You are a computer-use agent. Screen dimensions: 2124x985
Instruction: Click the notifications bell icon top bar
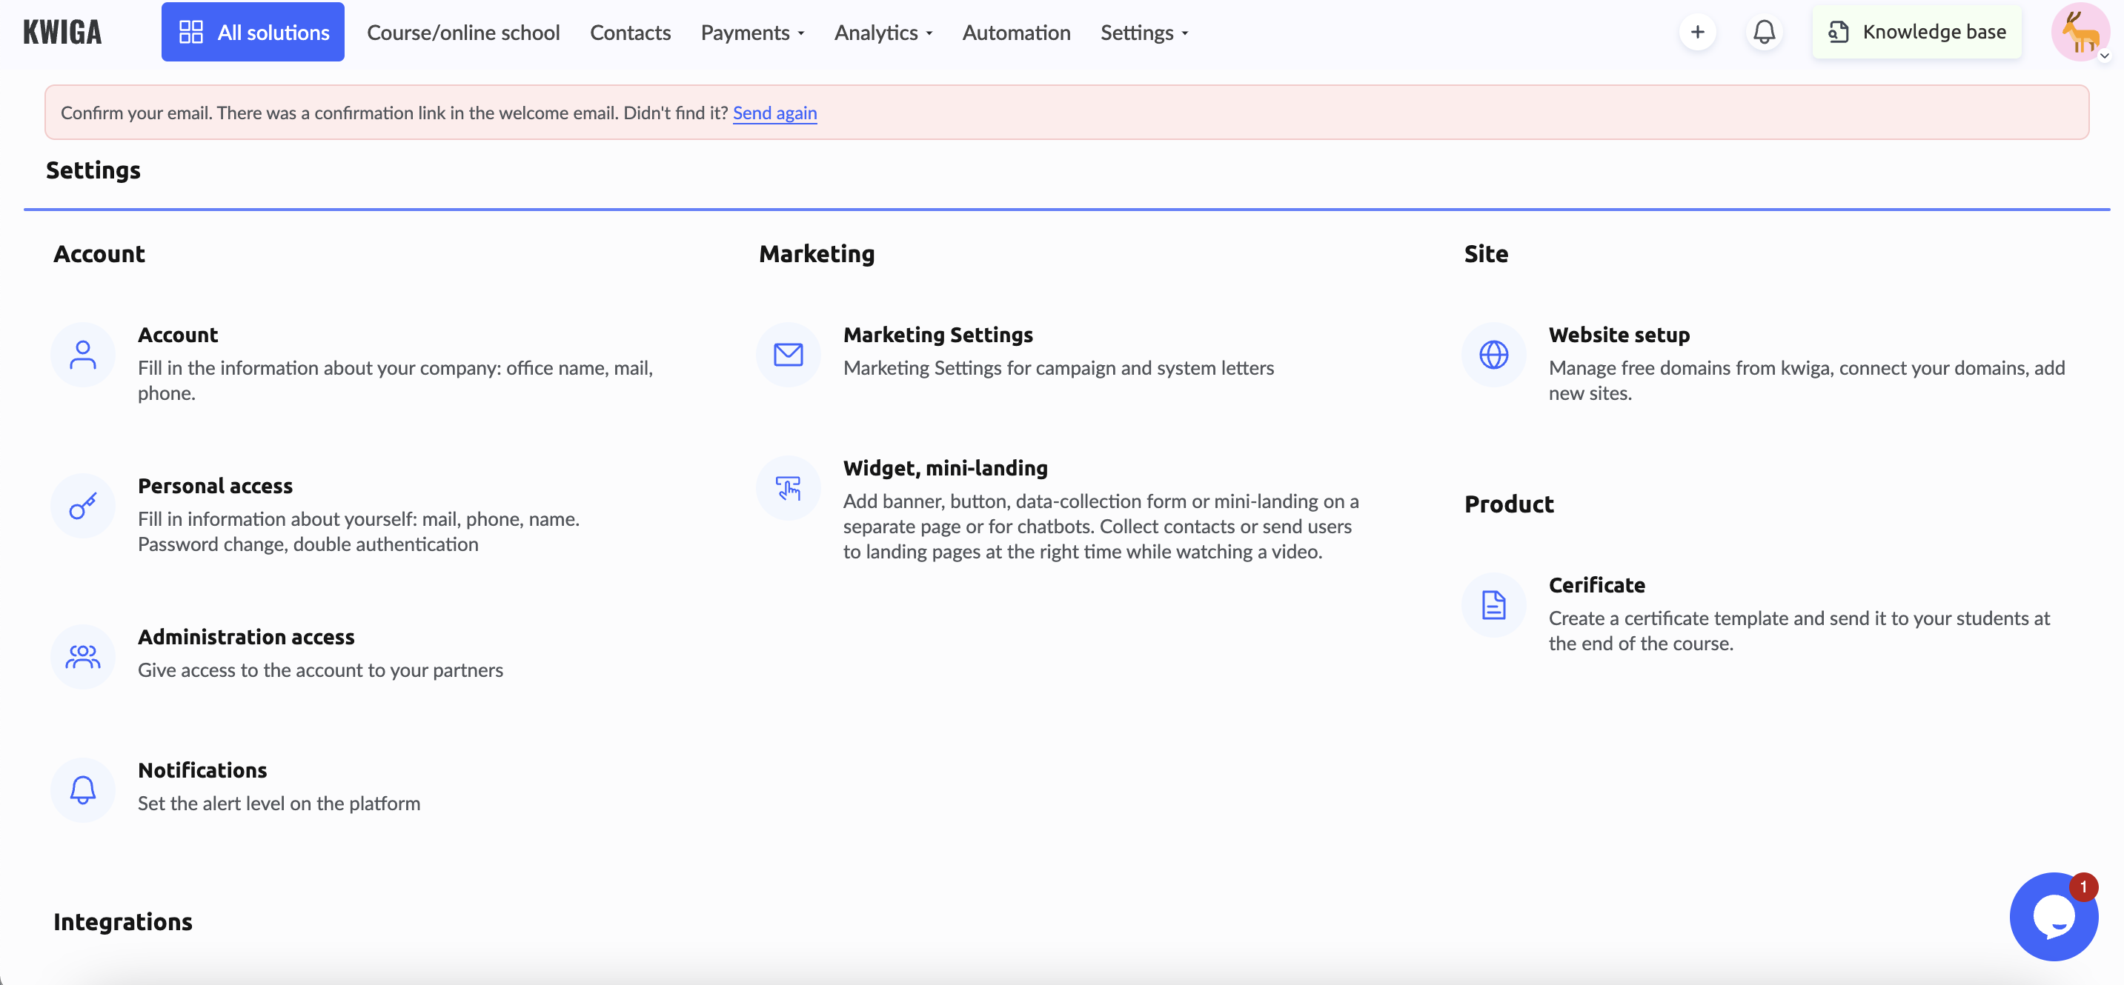pyautogui.click(x=1765, y=31)
